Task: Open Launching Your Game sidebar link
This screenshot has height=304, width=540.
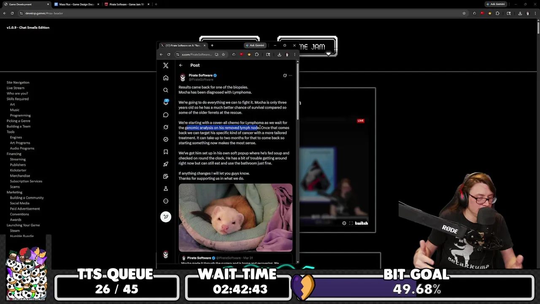Action: point(23,225)
